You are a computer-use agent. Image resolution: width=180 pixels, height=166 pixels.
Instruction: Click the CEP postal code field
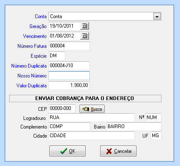(62, 108)
